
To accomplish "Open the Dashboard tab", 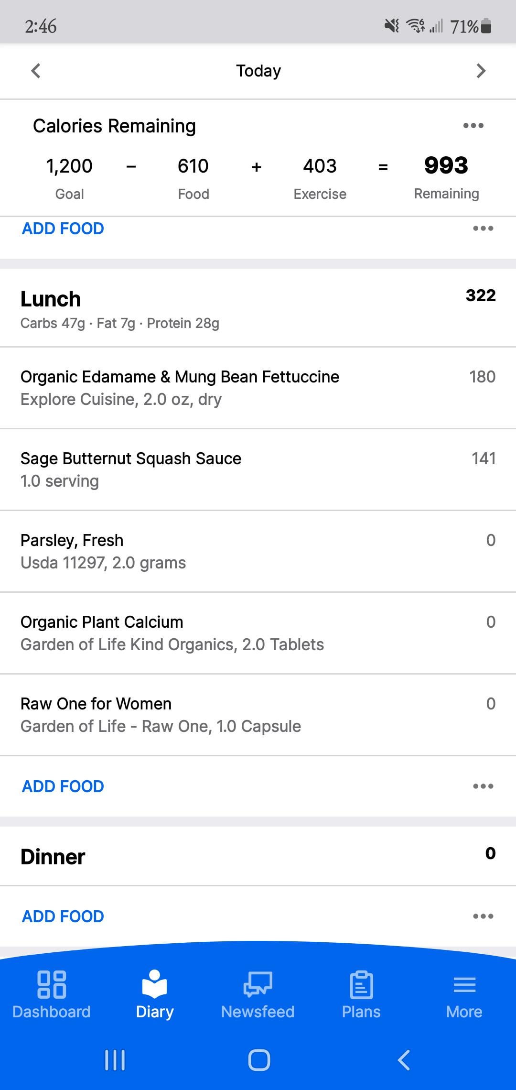I will coord(51,994).
